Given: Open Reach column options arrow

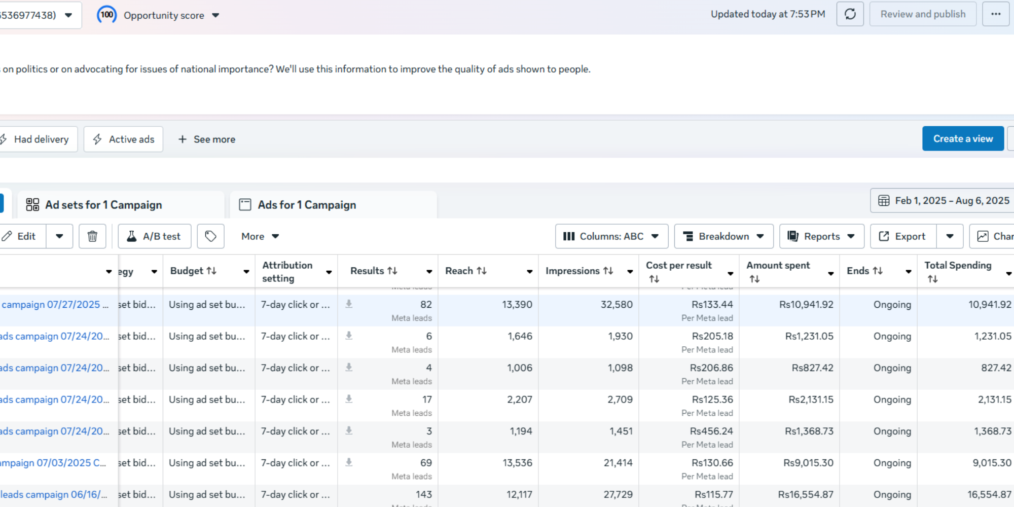Looking at the screenshot, I should click(530, 272).
